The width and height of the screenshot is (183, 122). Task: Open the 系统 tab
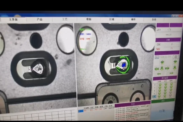154,19
